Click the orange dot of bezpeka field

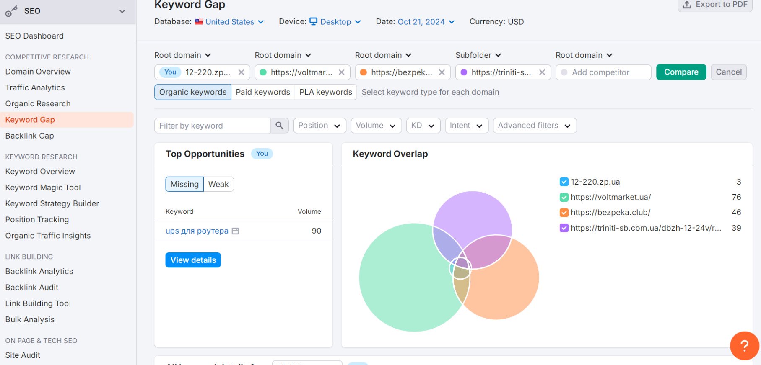(x=363, y=72)
